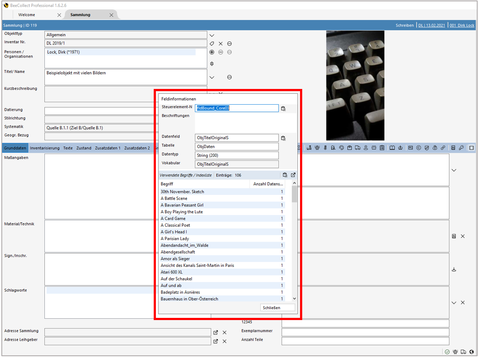The image size is (479, 358).
Task: Expand the Maßangaben chevron on the right
Action: tap(454, 170)
